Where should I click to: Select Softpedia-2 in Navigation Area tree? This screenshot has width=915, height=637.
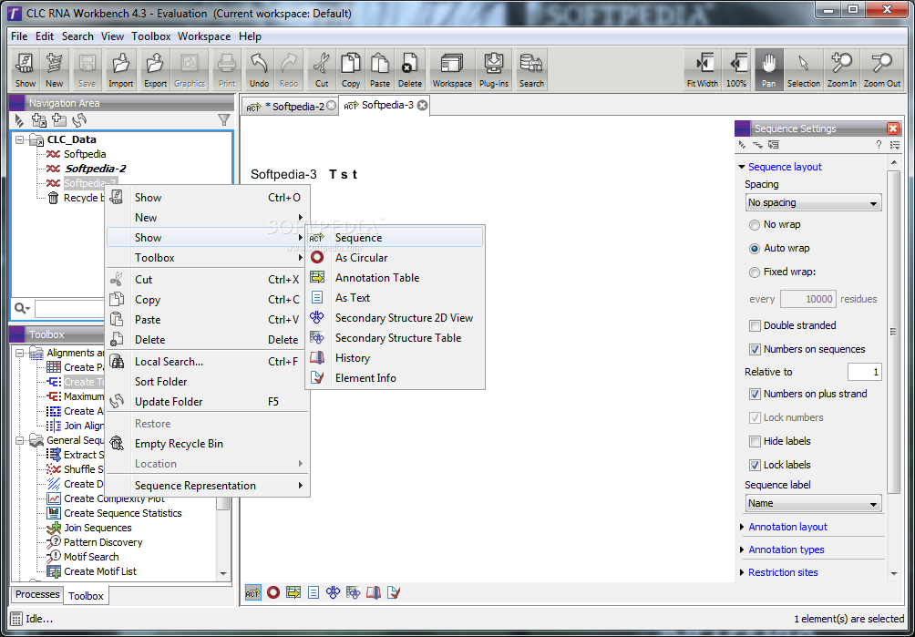click(95, 169)
